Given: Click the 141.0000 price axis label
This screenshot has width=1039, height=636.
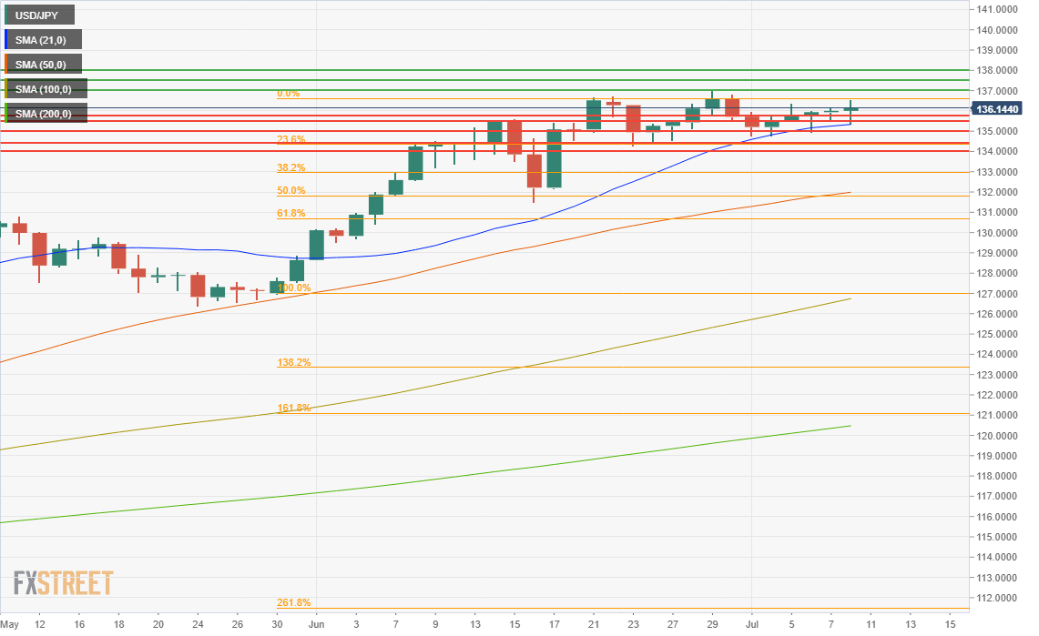Looking at the screenshot, I should tap(996, 9).
